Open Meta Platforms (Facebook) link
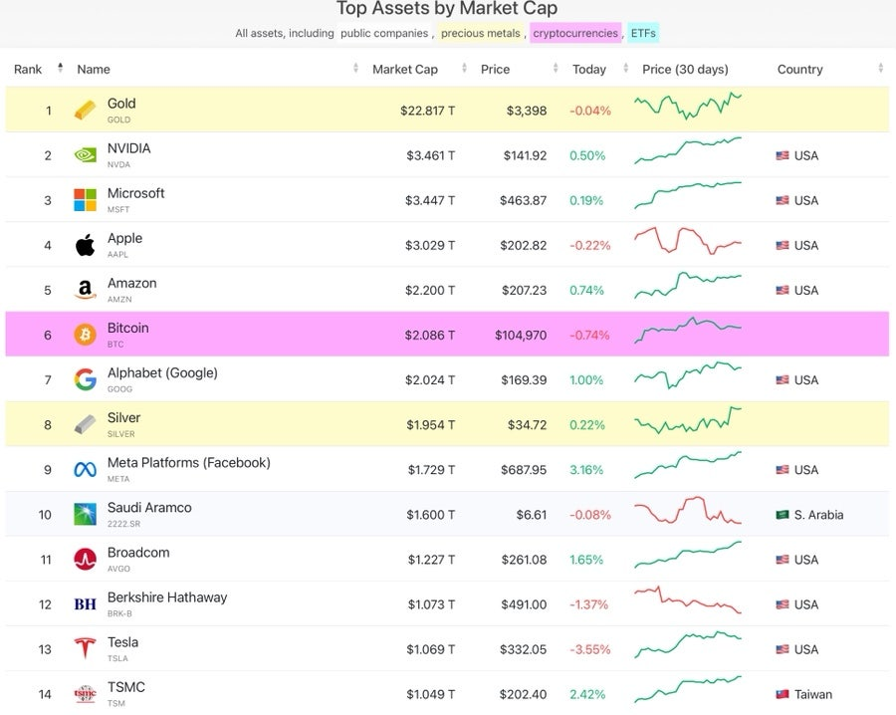This screenshot has width=896, height=715. point(188,462)
